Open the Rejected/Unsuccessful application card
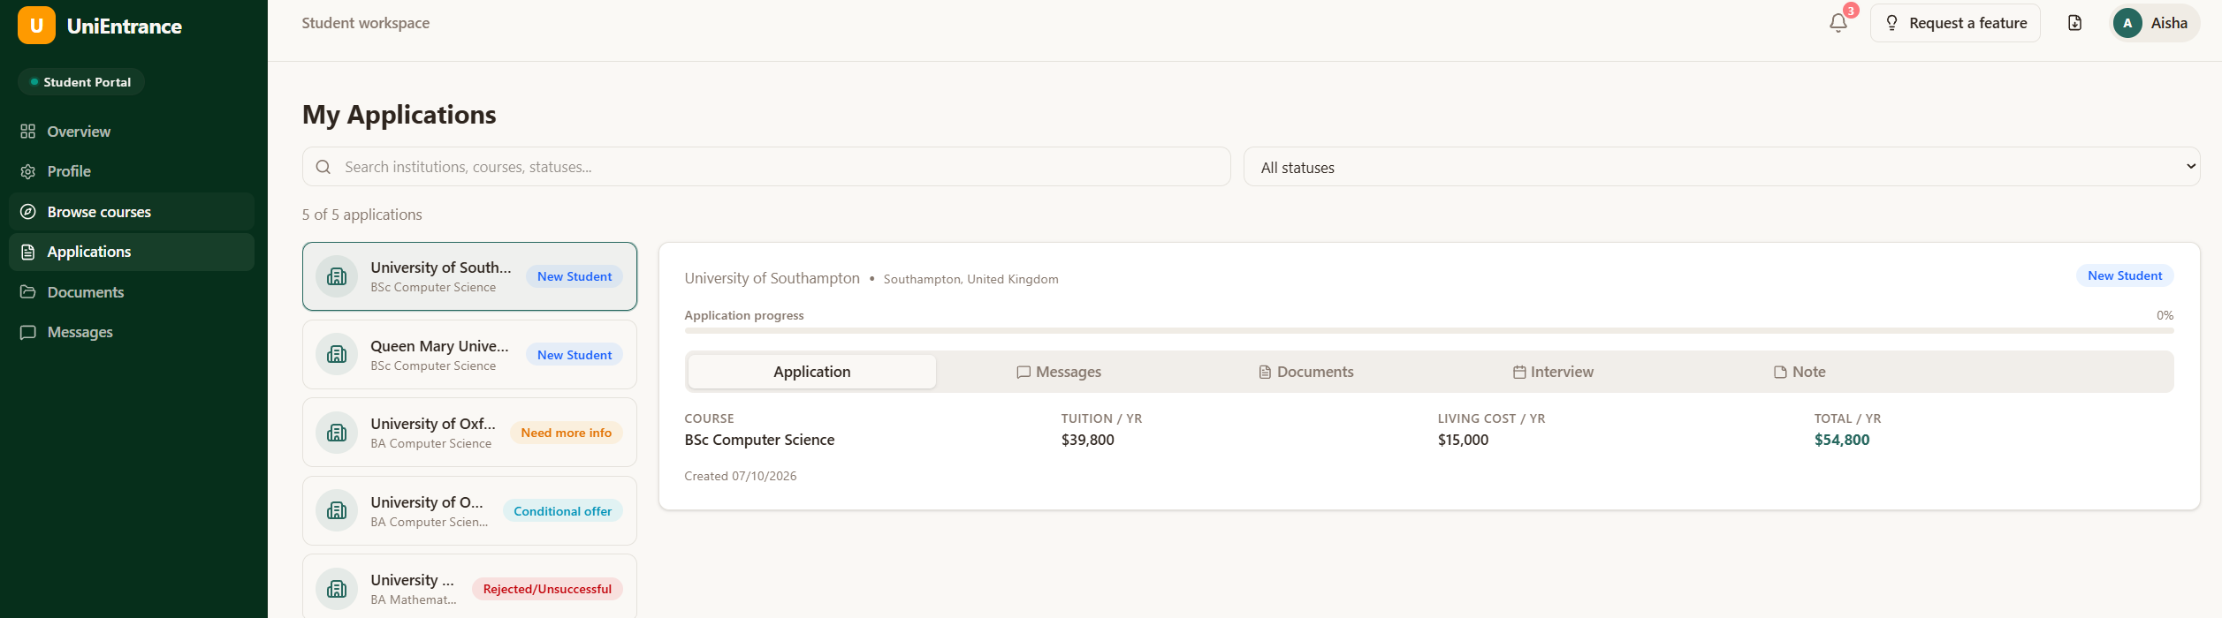 (469, 587)
